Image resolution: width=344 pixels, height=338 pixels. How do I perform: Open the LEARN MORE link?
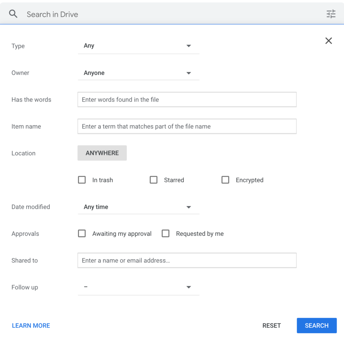pyautogui.click(x=31, y=325)
